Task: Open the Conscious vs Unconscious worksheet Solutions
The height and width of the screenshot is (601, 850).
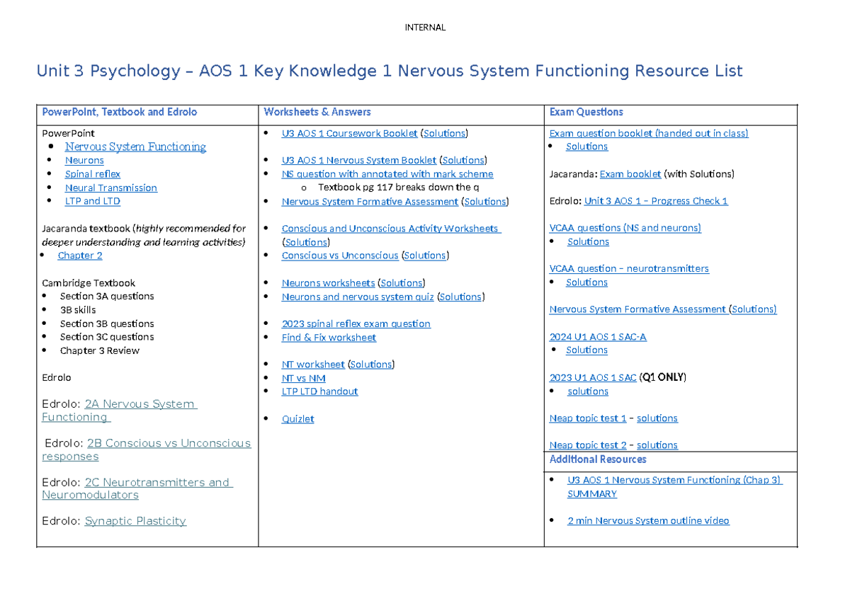Action: pyautogui.click(x=424, y=256)
